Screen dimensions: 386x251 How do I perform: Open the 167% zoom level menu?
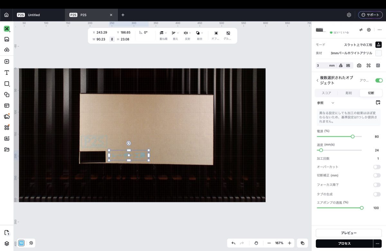click(x=279, y=243)
